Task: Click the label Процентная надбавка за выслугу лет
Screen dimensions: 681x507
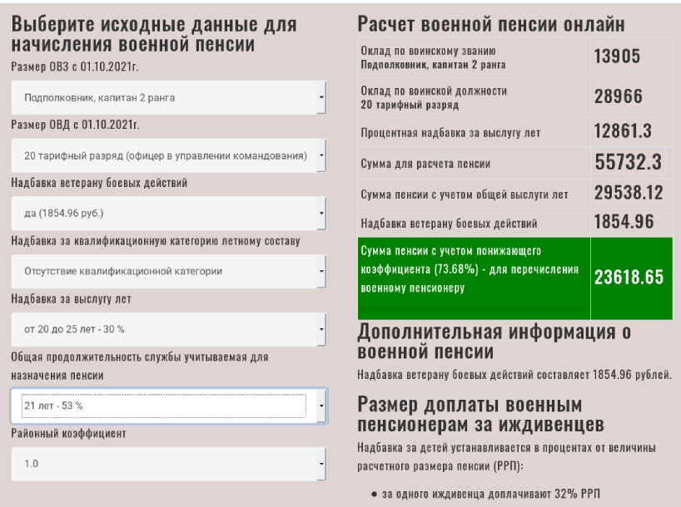Action: 450,133
